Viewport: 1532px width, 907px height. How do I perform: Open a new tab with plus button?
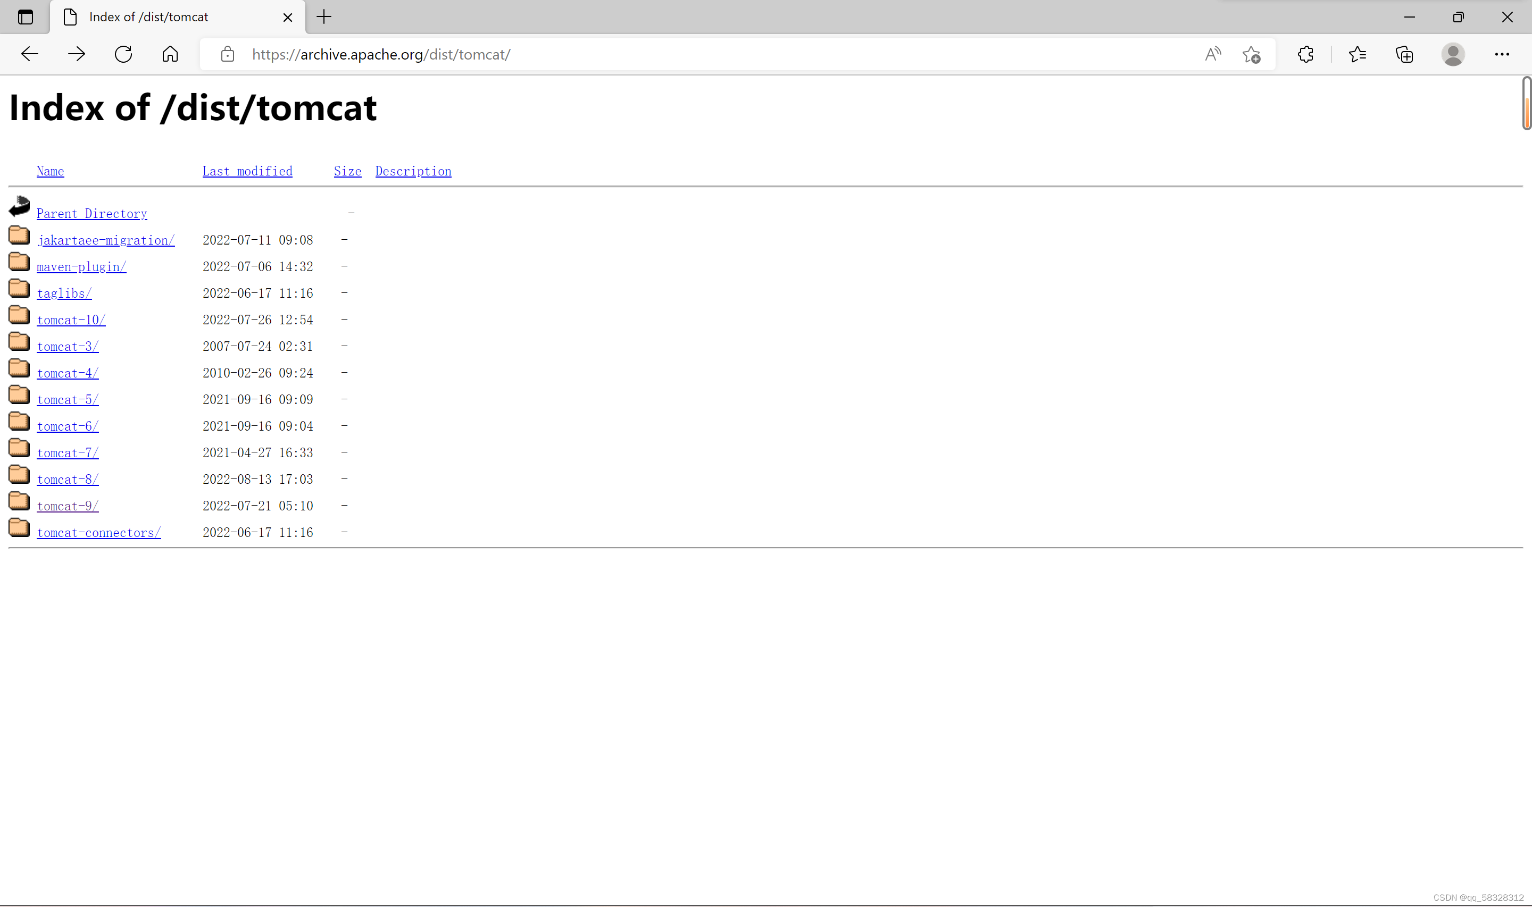(324, 17)
